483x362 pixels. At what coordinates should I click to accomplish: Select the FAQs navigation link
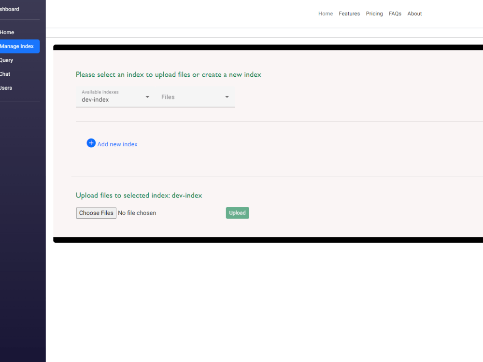(395, 14)
